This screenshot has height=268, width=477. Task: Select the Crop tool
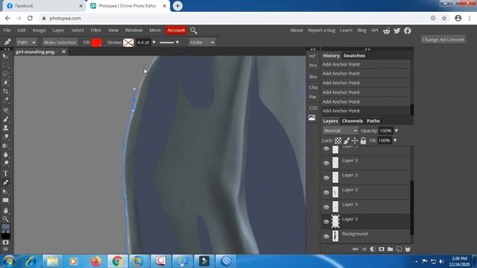pyautogui.click(x=5, y=91)
